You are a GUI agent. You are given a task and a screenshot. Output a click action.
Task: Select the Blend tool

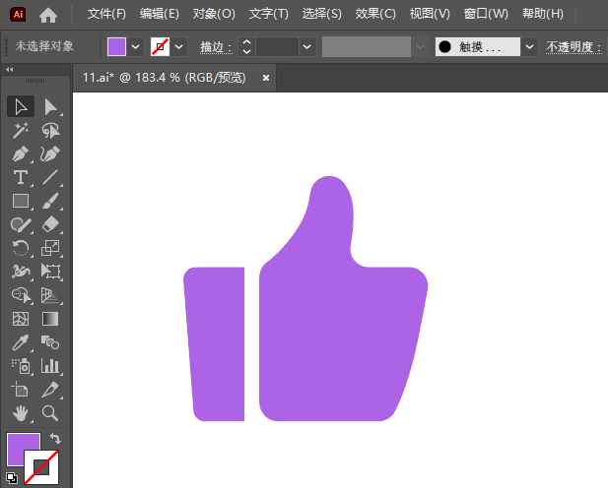50,342
